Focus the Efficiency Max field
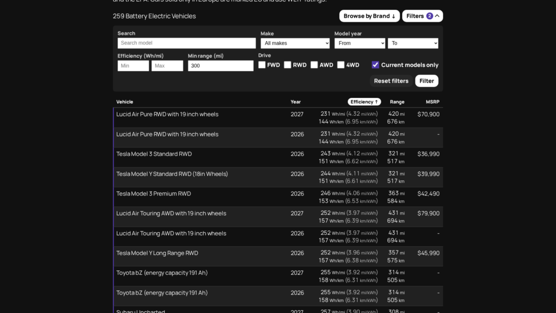The width and height of the screenshot is (556, 313). point(167,66)
